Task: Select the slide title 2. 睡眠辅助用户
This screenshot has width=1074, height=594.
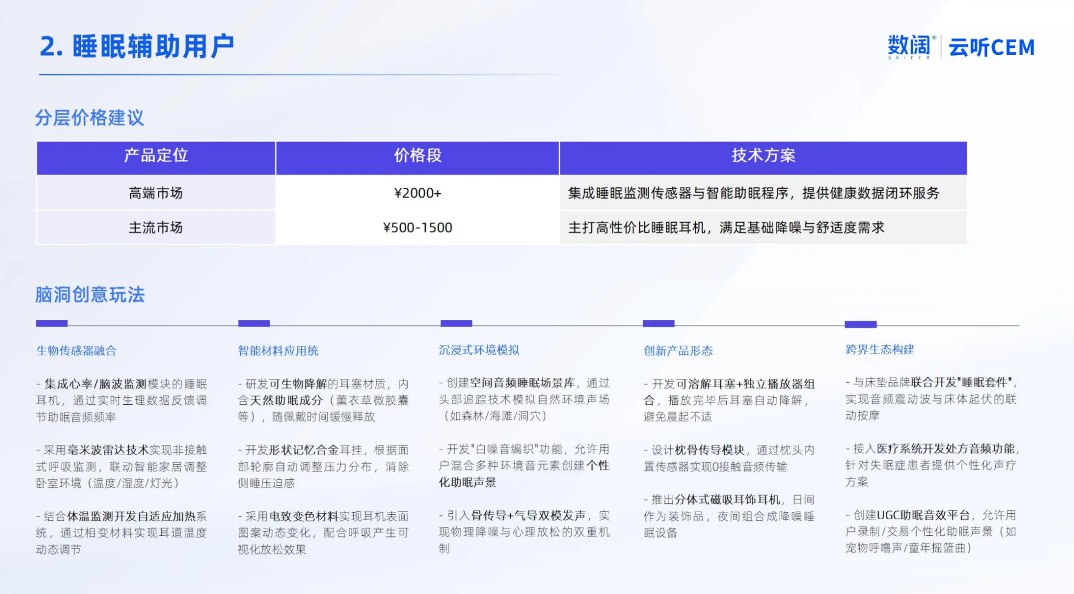Action: point(136,46)
